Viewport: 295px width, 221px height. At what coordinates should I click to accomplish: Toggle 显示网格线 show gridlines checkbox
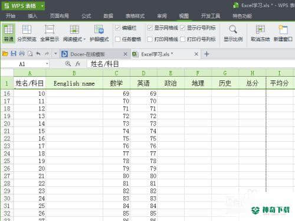click(x=150, y=28)
